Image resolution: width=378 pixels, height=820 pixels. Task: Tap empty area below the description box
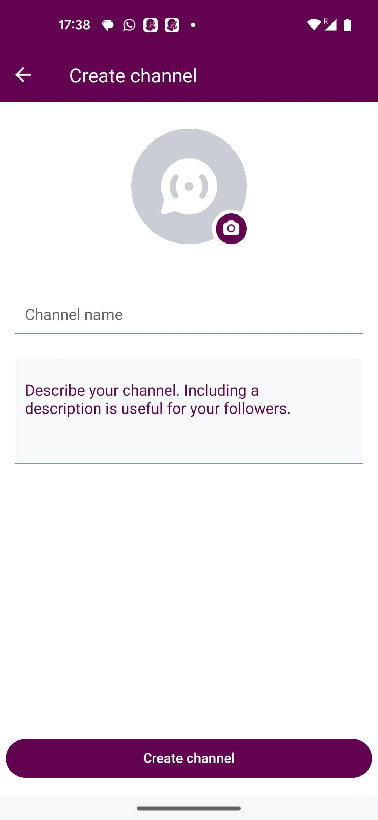(x=189, y=596)
